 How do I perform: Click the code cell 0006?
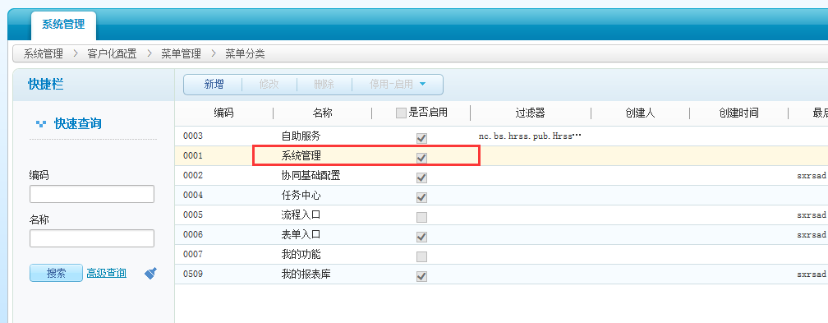click(x=193, y=234)
